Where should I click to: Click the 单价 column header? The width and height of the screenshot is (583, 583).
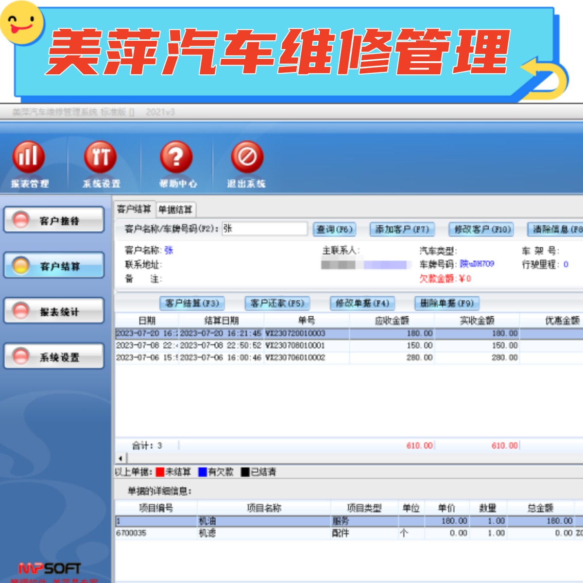click(x=446, y=508)
